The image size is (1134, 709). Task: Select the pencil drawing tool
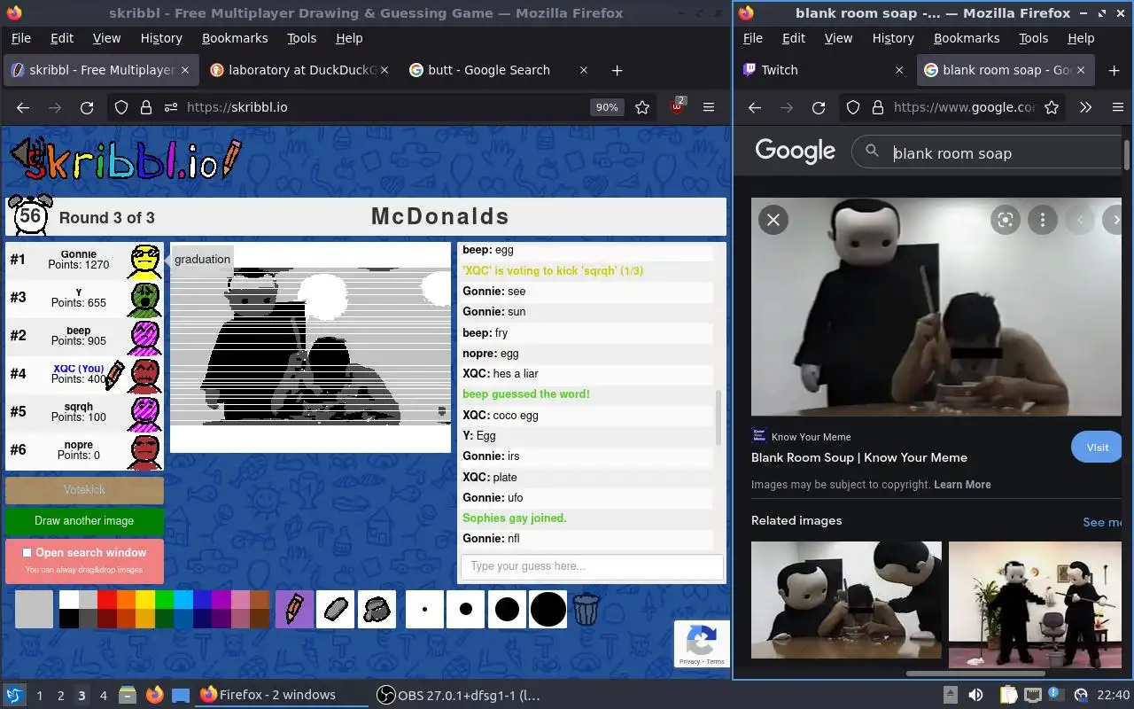tap(294, 610)
